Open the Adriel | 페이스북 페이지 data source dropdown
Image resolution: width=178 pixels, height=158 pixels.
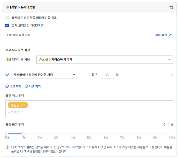pyautogui.click(x=104, y=59)
